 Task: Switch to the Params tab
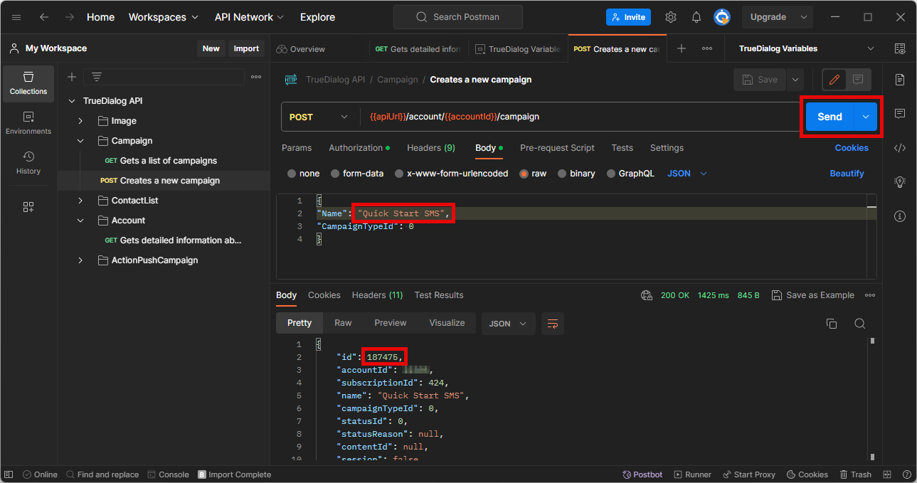pyautogui.click(x=297, y=148)
